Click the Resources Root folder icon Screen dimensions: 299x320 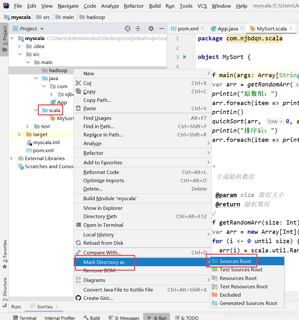(215, 278)
